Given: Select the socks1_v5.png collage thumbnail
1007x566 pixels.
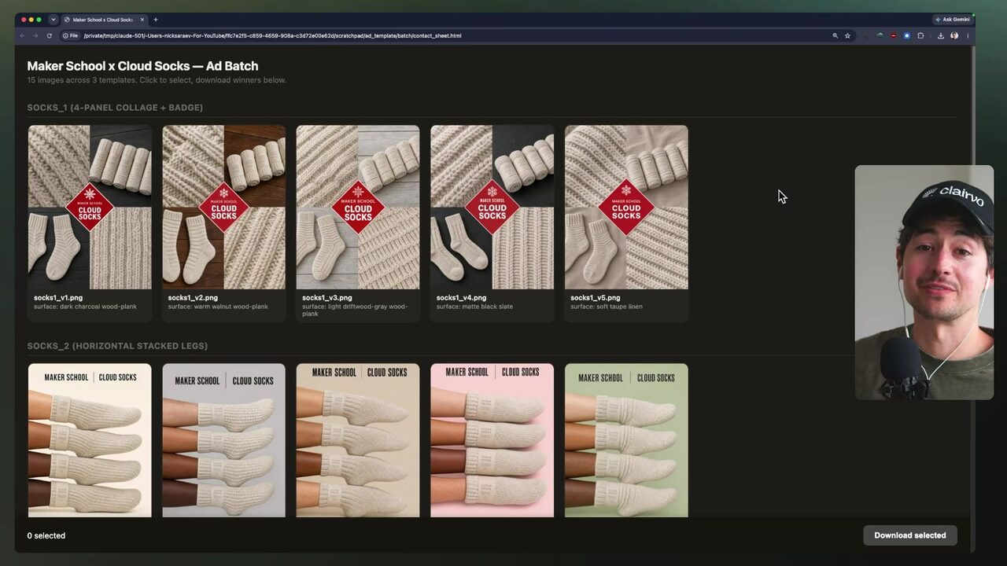Looking at the screenshot, I should pos(626,208).
